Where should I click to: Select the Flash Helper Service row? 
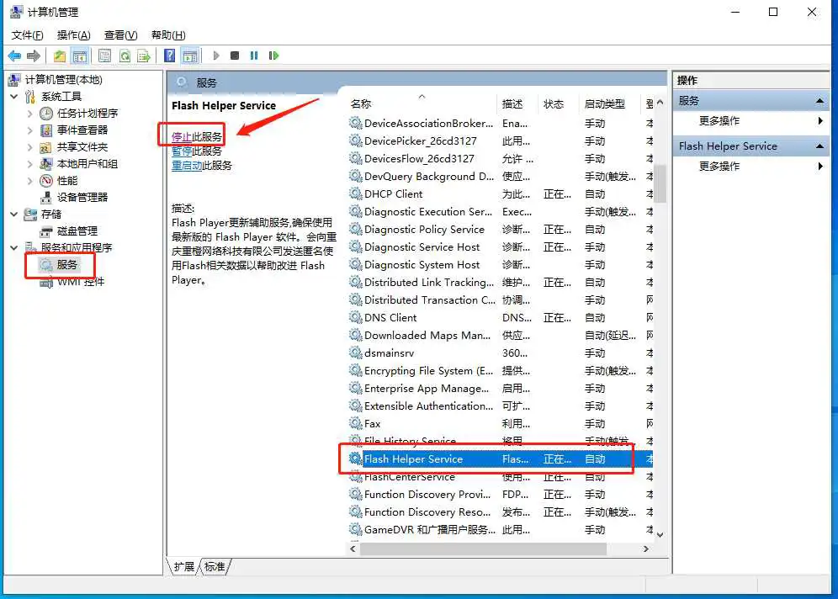(500, 459)
